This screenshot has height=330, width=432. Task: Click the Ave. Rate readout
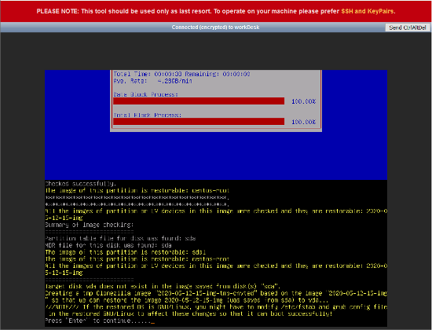coord(152,81)
